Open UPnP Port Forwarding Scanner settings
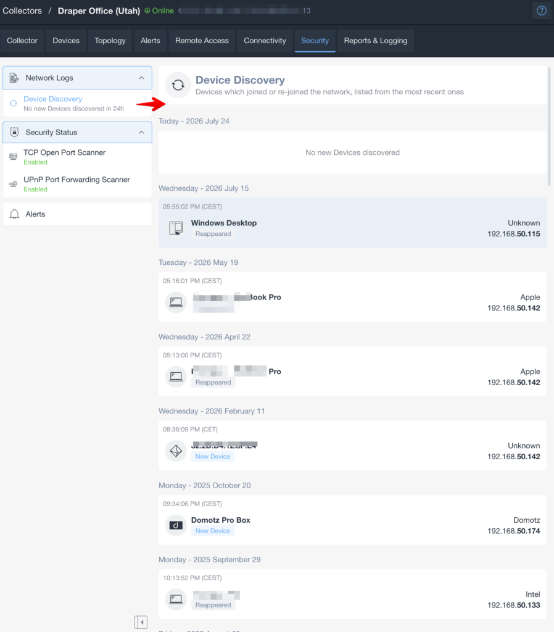The height and width of the screenshot is (632, 554). 77,184
